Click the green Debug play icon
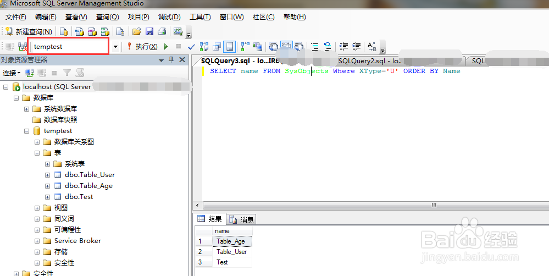 point(166,47)
